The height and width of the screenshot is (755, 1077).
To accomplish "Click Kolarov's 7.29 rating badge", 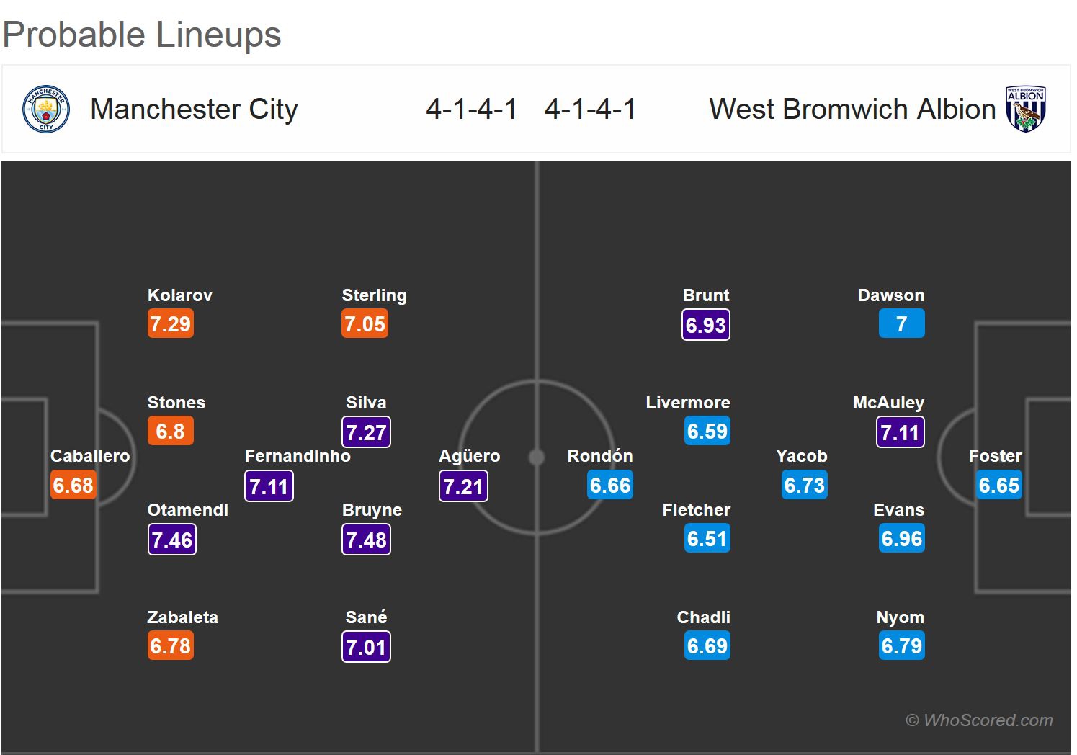I will (171, 324).
